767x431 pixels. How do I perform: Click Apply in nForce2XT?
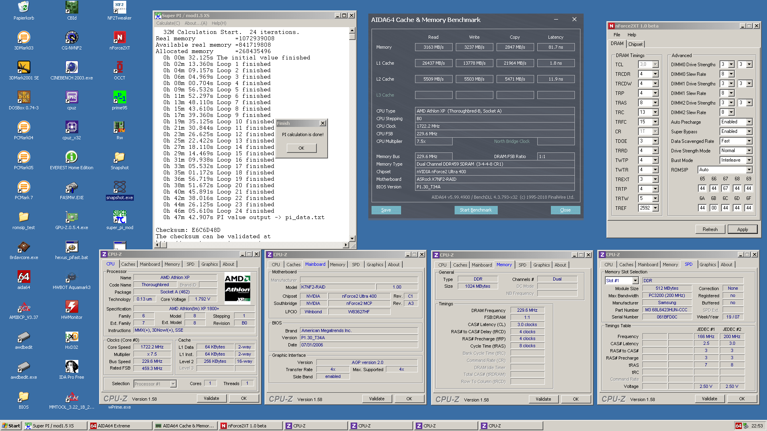(x=743, y=229)
